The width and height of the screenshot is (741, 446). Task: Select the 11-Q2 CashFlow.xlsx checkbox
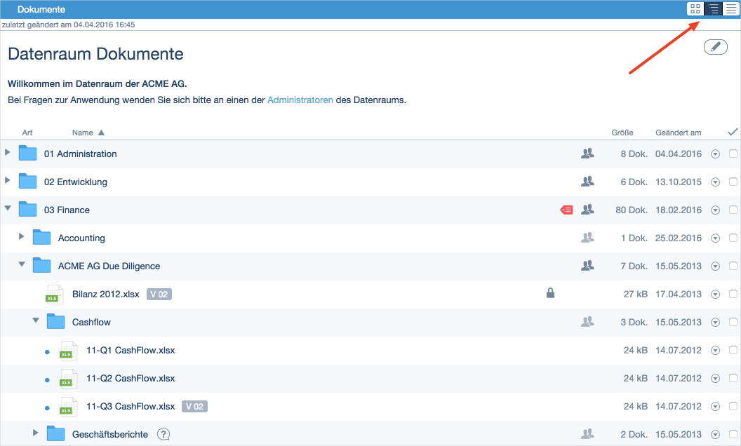point(733,378)
